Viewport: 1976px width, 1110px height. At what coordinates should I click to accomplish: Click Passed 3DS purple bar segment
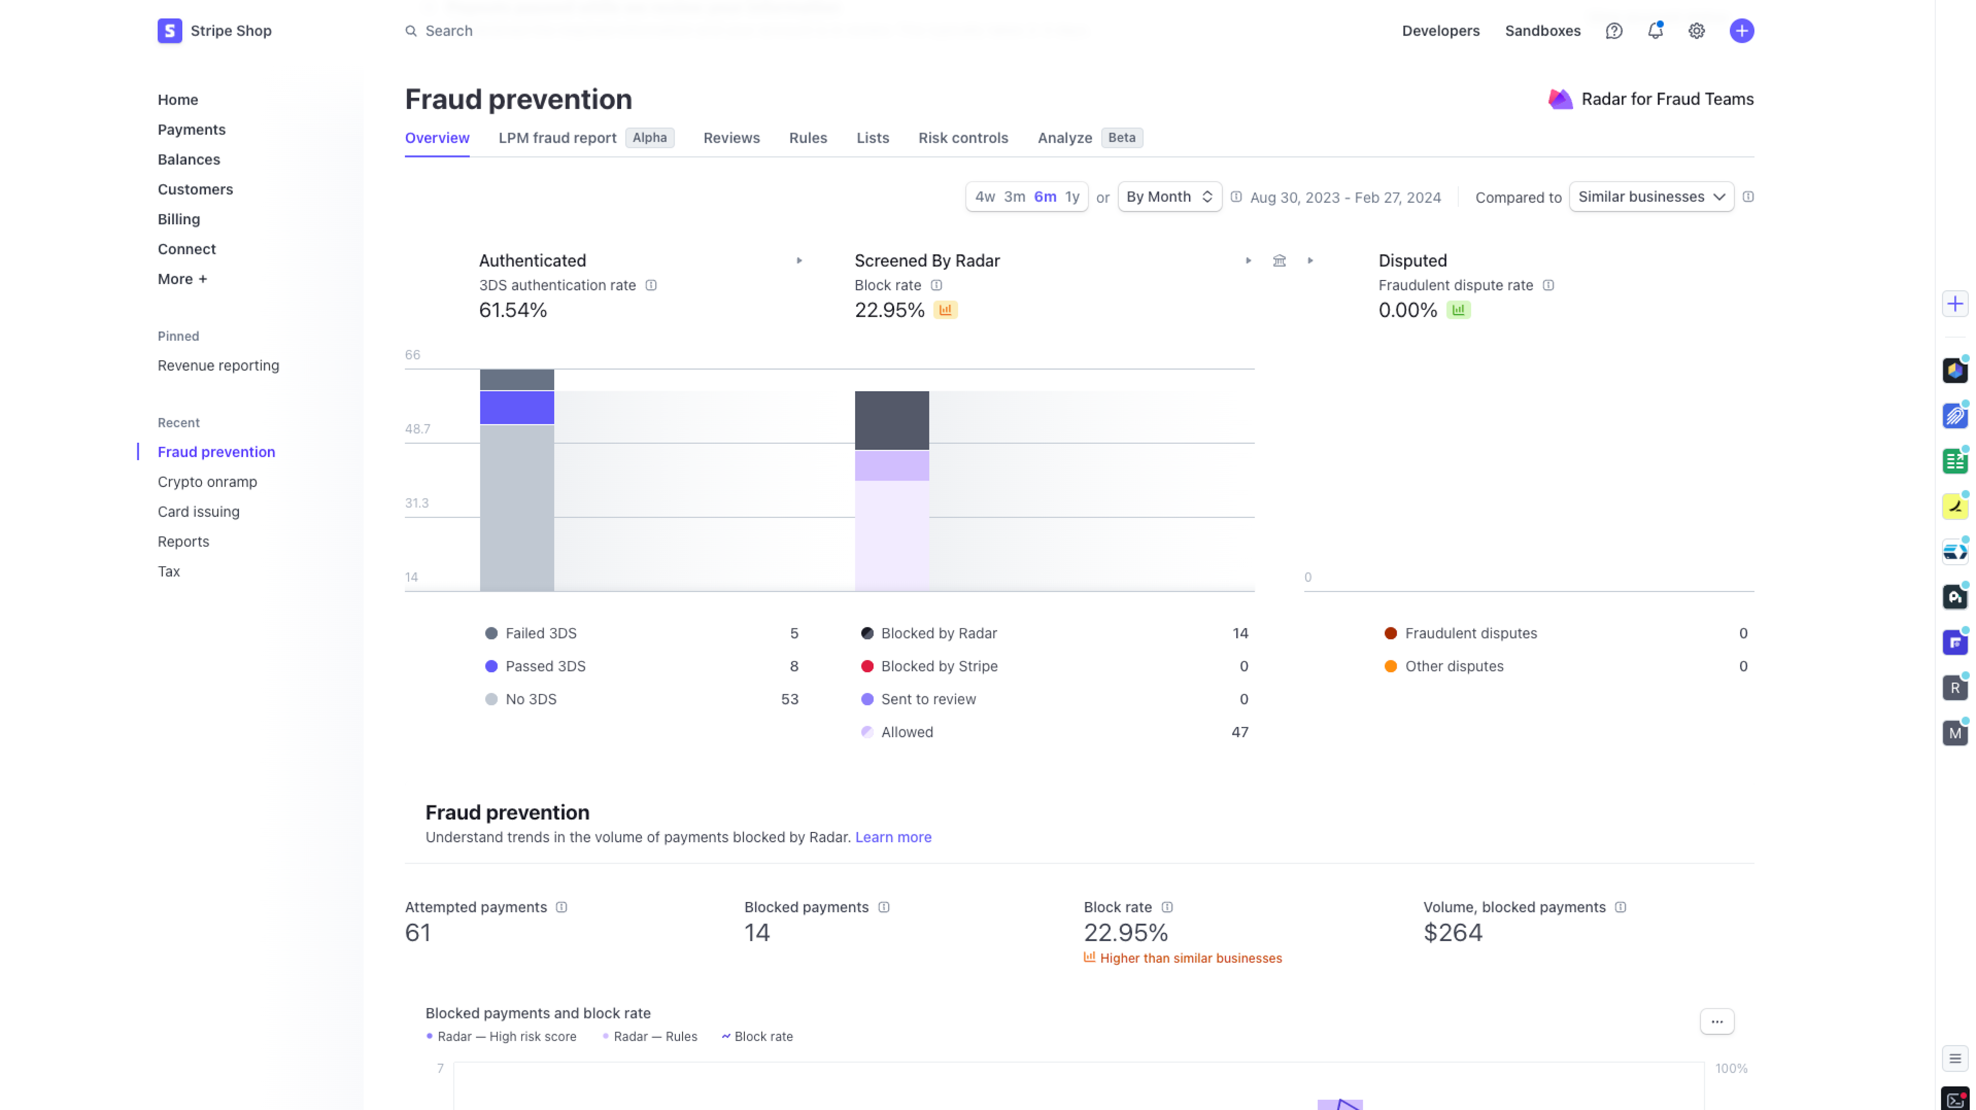517,408
